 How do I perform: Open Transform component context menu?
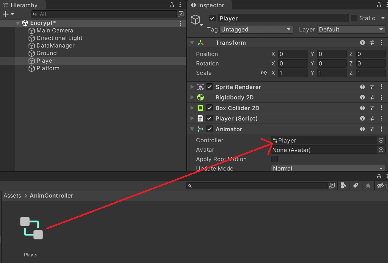pos(381,42)
